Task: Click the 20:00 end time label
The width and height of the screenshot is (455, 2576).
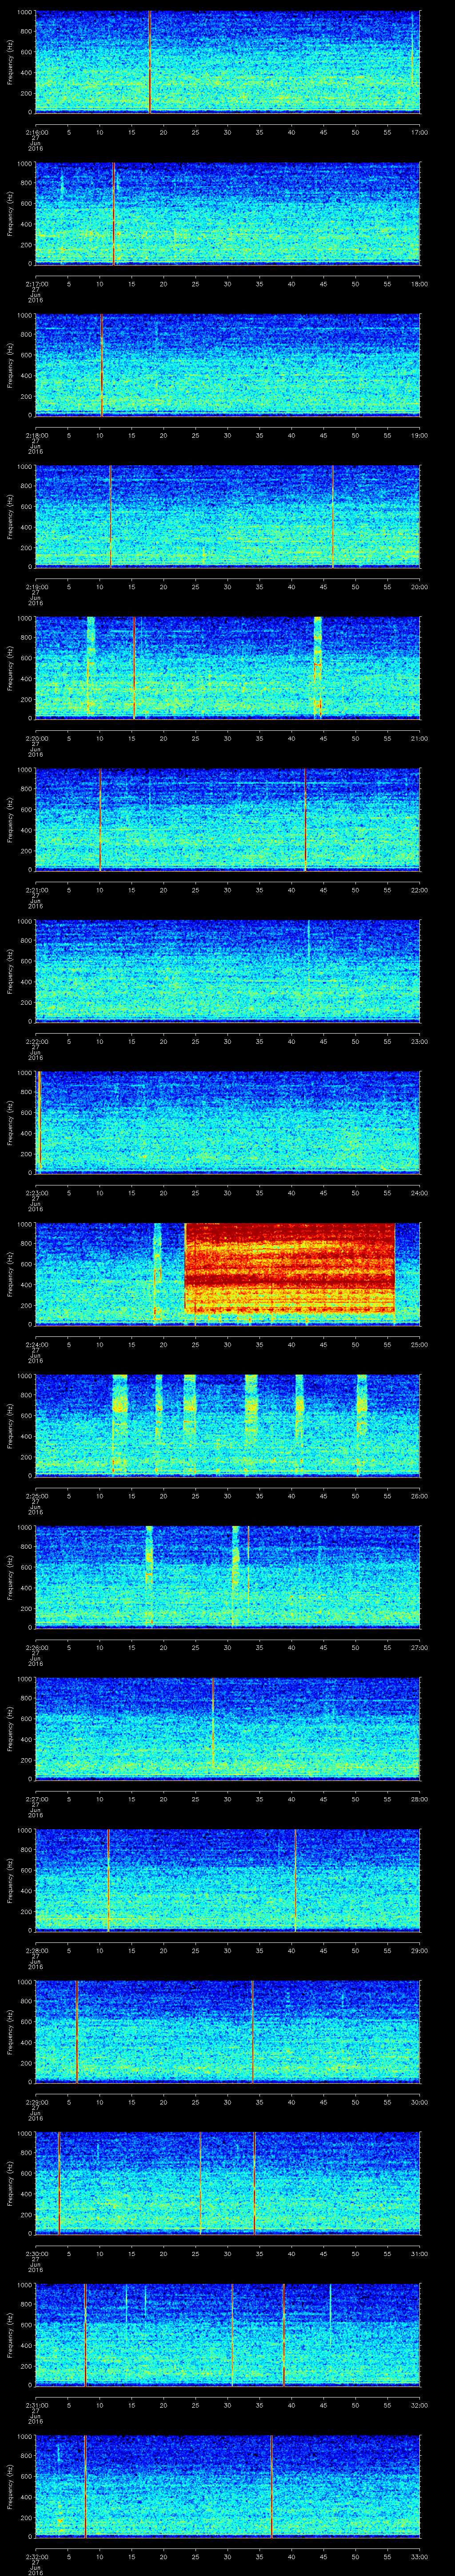Action: tap(419, 587)
